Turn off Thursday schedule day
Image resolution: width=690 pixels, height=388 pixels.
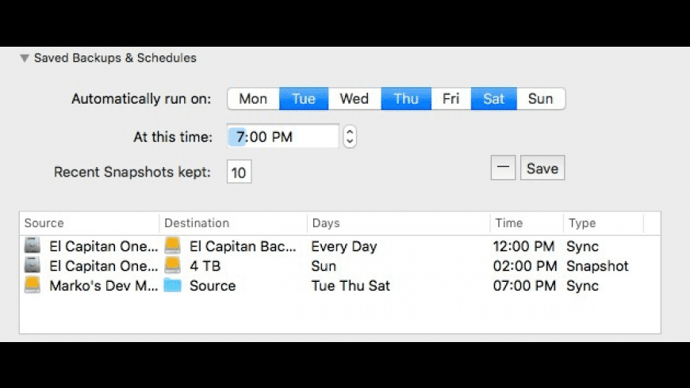coord(405,99)
